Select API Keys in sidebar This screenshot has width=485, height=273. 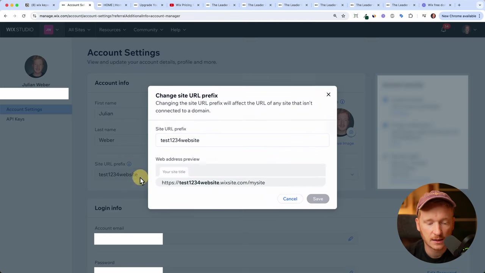pos(15,119)
